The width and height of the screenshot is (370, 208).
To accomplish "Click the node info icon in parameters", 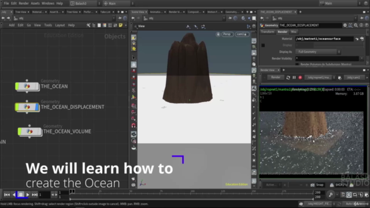I will tap(361, 25).
